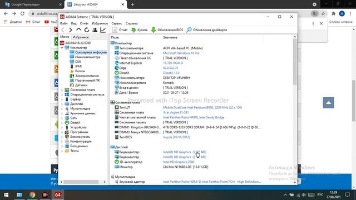This screenshot has width=356, height=200.
Task: Click the Mobile DualCore Intel Pentium B960 link
Action: [x=202, y=107]
